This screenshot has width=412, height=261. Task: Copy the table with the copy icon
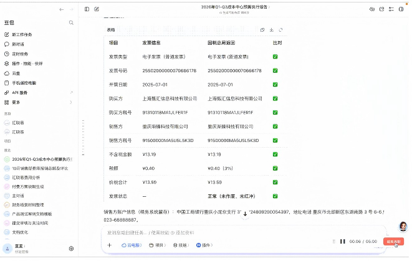(262, 30)
